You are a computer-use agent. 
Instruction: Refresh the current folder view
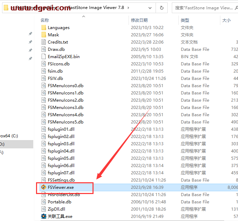tap(162, 8)
